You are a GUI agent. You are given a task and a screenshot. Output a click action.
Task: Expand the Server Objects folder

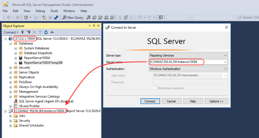(x=11, y=72)
